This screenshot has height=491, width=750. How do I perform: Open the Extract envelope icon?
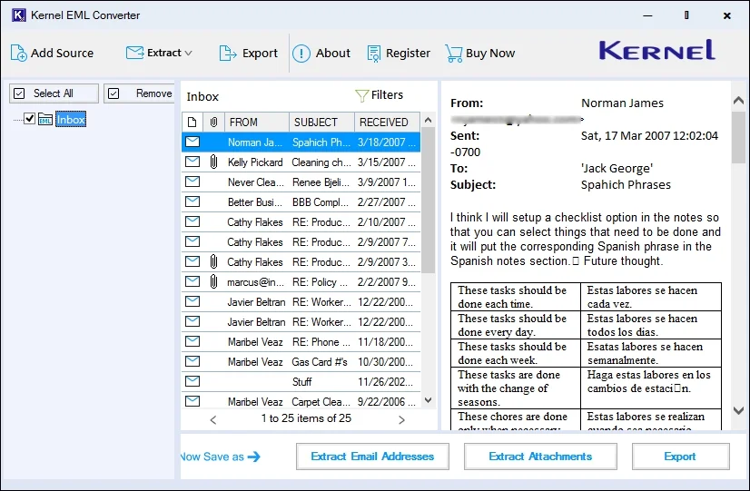coord(135,53)
